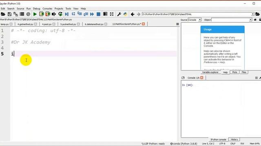The width and height of the screenshot is (261, 146).
Task: Open the Projects menu
Action: pyautogui.click(x=59, y=9)
